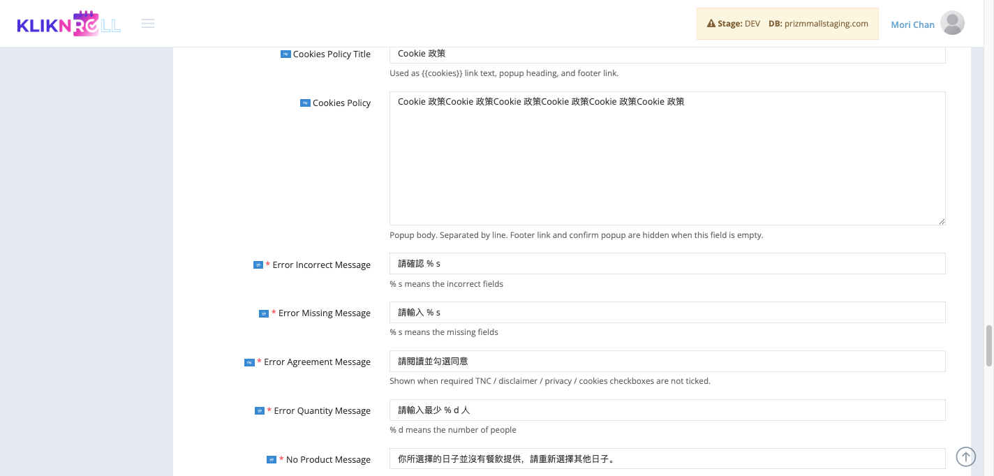The height and width of the screenshot is (476, 994).
Task: Focus the Error Agreement Message field
Action: coord(667,361)
